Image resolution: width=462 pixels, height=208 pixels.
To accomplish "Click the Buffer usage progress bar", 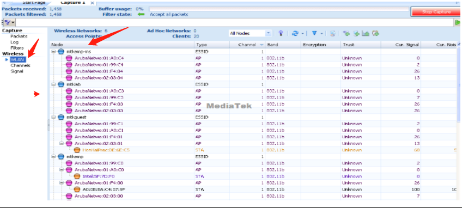I will pyautogui.click(x=279, y=9).
